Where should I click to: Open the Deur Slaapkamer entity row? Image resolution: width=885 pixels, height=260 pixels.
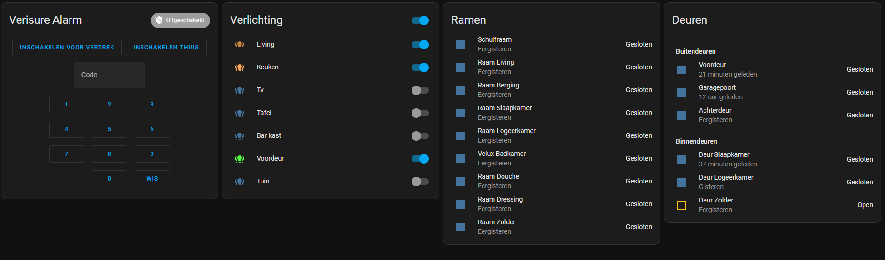(x=724, y=159)
